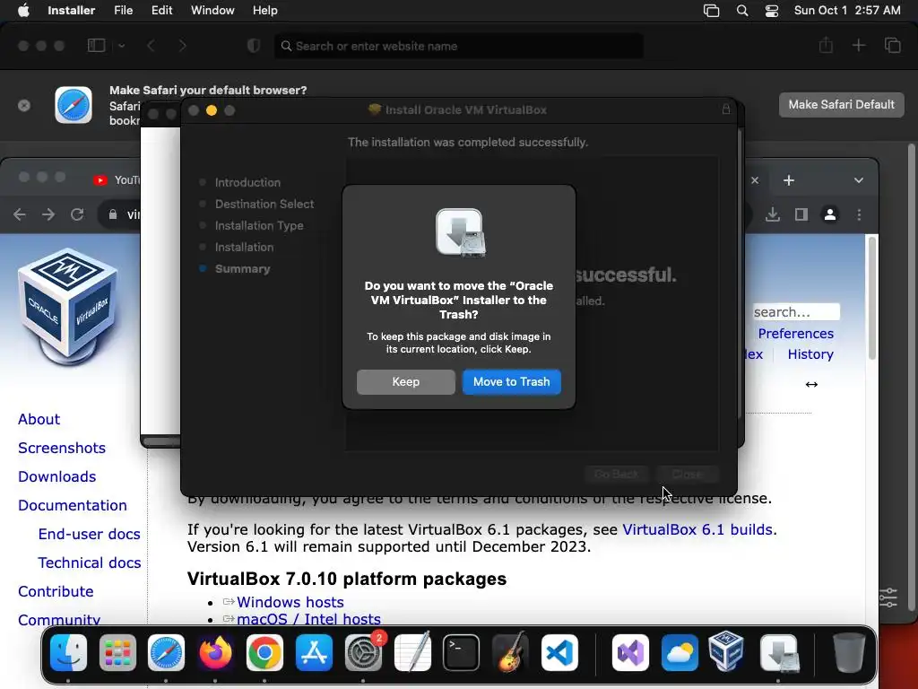
Task: Toggle Chrome side panel icon
Action: (801, 214)
